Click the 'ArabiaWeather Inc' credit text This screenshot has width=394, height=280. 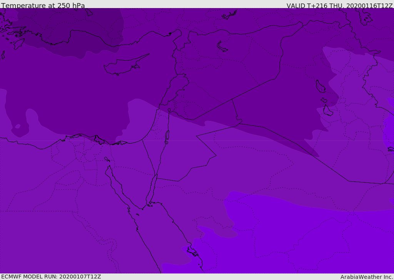pos(367,277)
